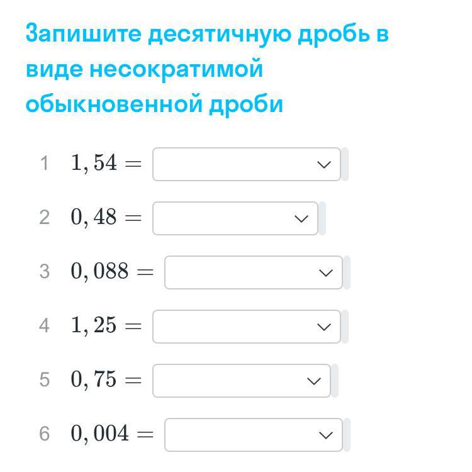Click the chevron arrow in row 1
472x472 pixels.
coord(324,165)
